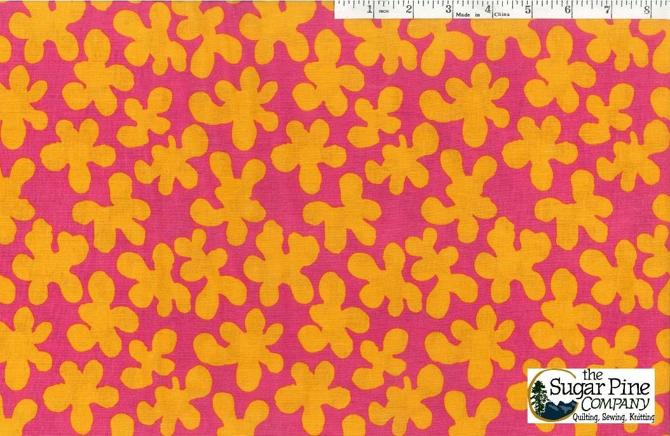The height and width of the screenshot is (436, 670).
Task: Click the number 8 on the ruler
Action: pos(646,10)
